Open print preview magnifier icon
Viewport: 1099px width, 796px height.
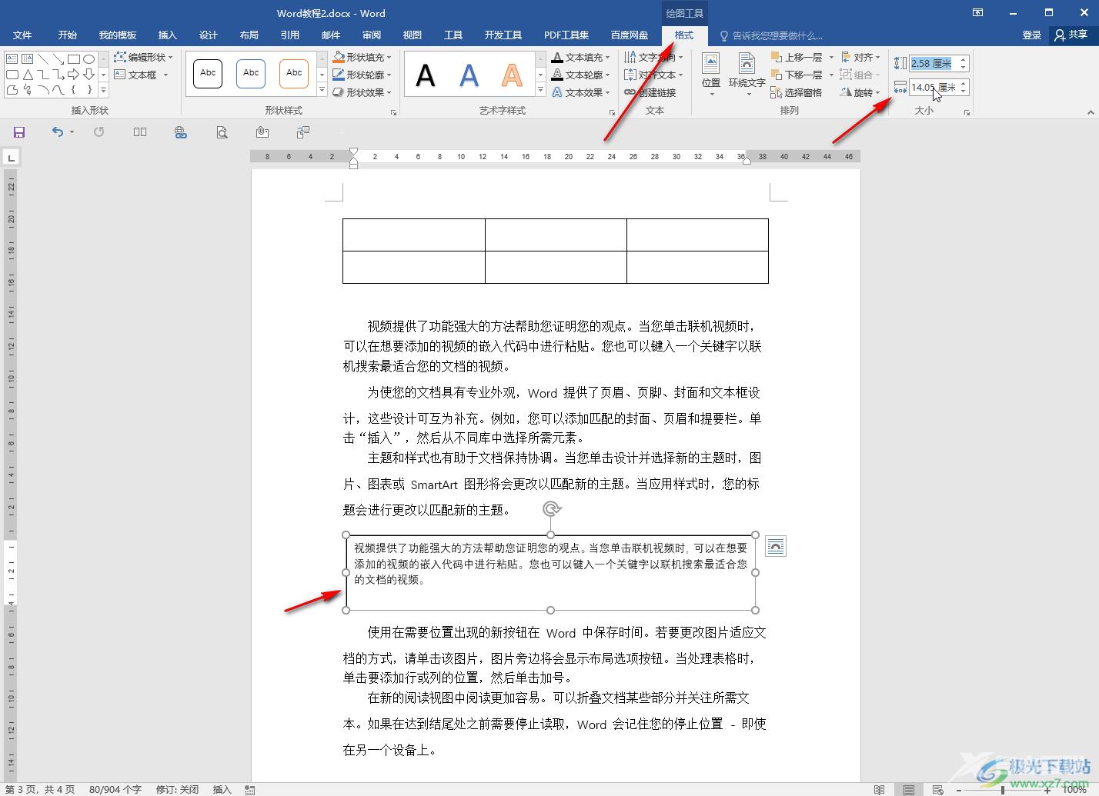pyautogui.click(x=222, y=132)
